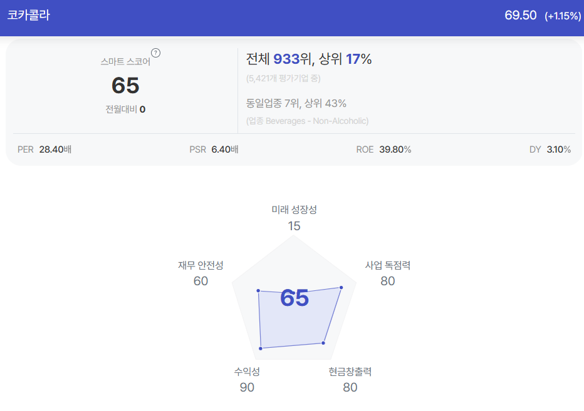The image size is (584, 411).
Task: Select the 코카콜라 stock name in header
Action: (29, 15)
